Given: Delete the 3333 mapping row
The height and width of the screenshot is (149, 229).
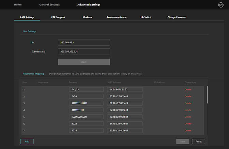Looking at the screenshot, I should 188,131.
